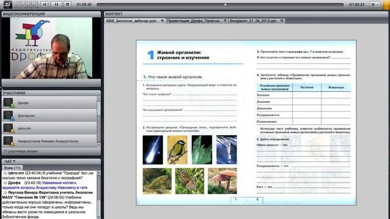390x219 pixels.
Task: Click the playback progress slider handle
Action: [x=225, y=4]
